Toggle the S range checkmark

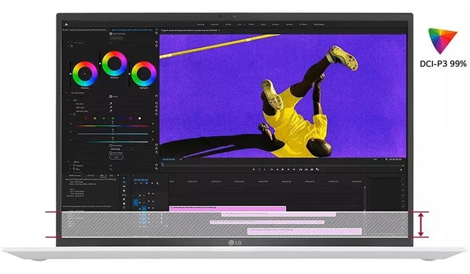pos(153,131)
